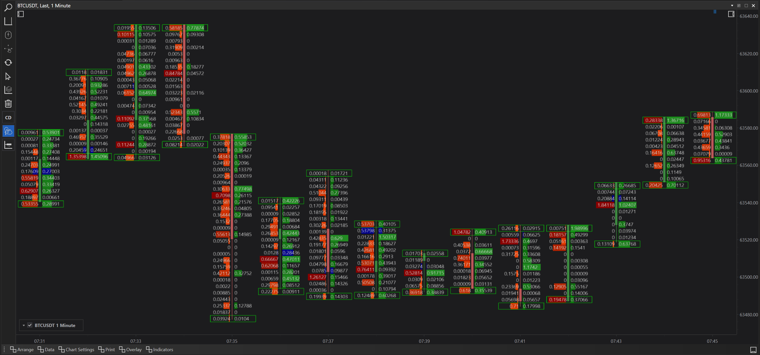The image size is (760, 355).
Task: Select the arrow pointer tool
Action: [x=8, y=76]
